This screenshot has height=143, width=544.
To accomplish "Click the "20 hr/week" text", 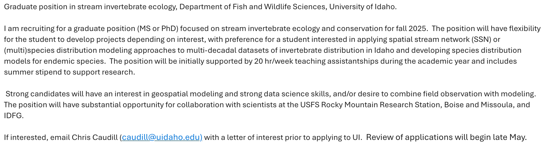I will click(x=273, y=61).
